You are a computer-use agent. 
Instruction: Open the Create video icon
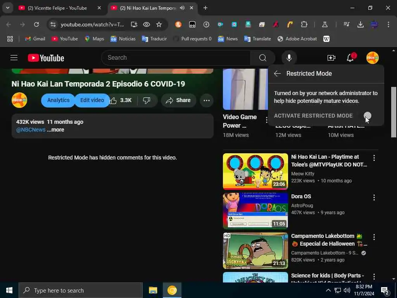(x=331, y=58)
